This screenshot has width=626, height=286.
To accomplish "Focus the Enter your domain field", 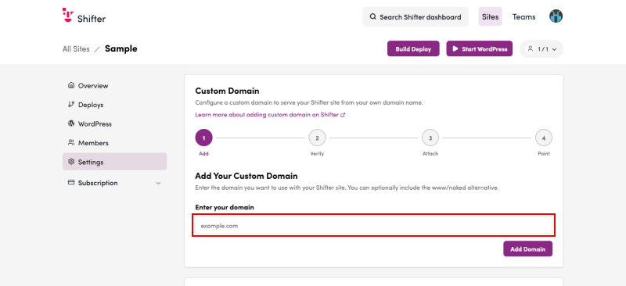I will click(x=374, y=226).
